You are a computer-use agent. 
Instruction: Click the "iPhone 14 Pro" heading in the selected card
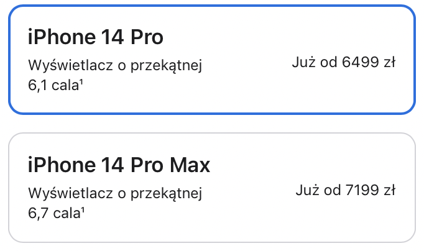tap(96, 37)
